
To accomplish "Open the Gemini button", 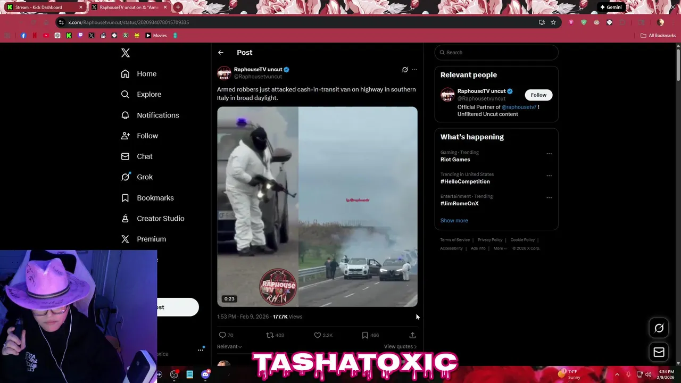I will [611, 7].
